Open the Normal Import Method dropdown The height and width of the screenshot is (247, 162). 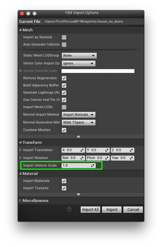coord(78,114)
